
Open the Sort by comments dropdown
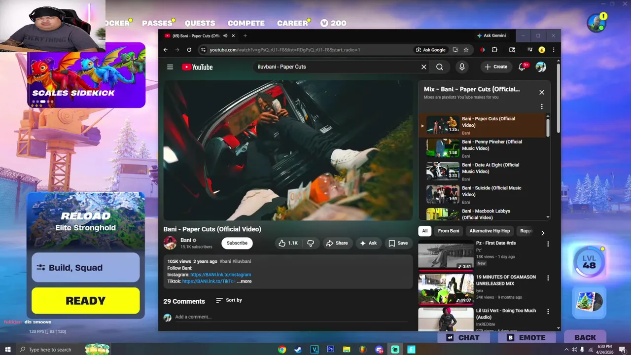coord(229,300)
